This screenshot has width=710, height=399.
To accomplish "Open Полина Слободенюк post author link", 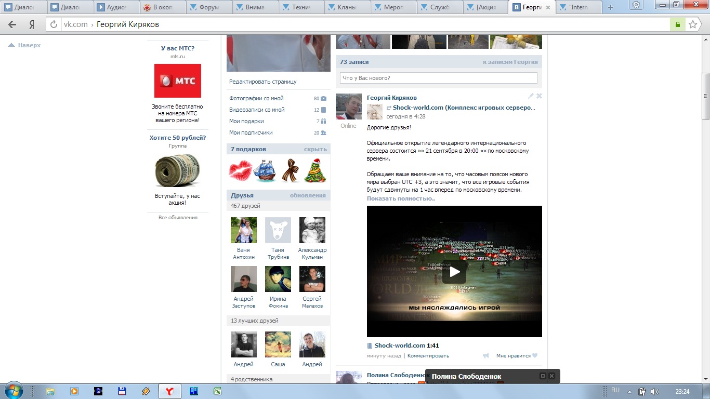I will pyautogui.click(x=398, y=375).
